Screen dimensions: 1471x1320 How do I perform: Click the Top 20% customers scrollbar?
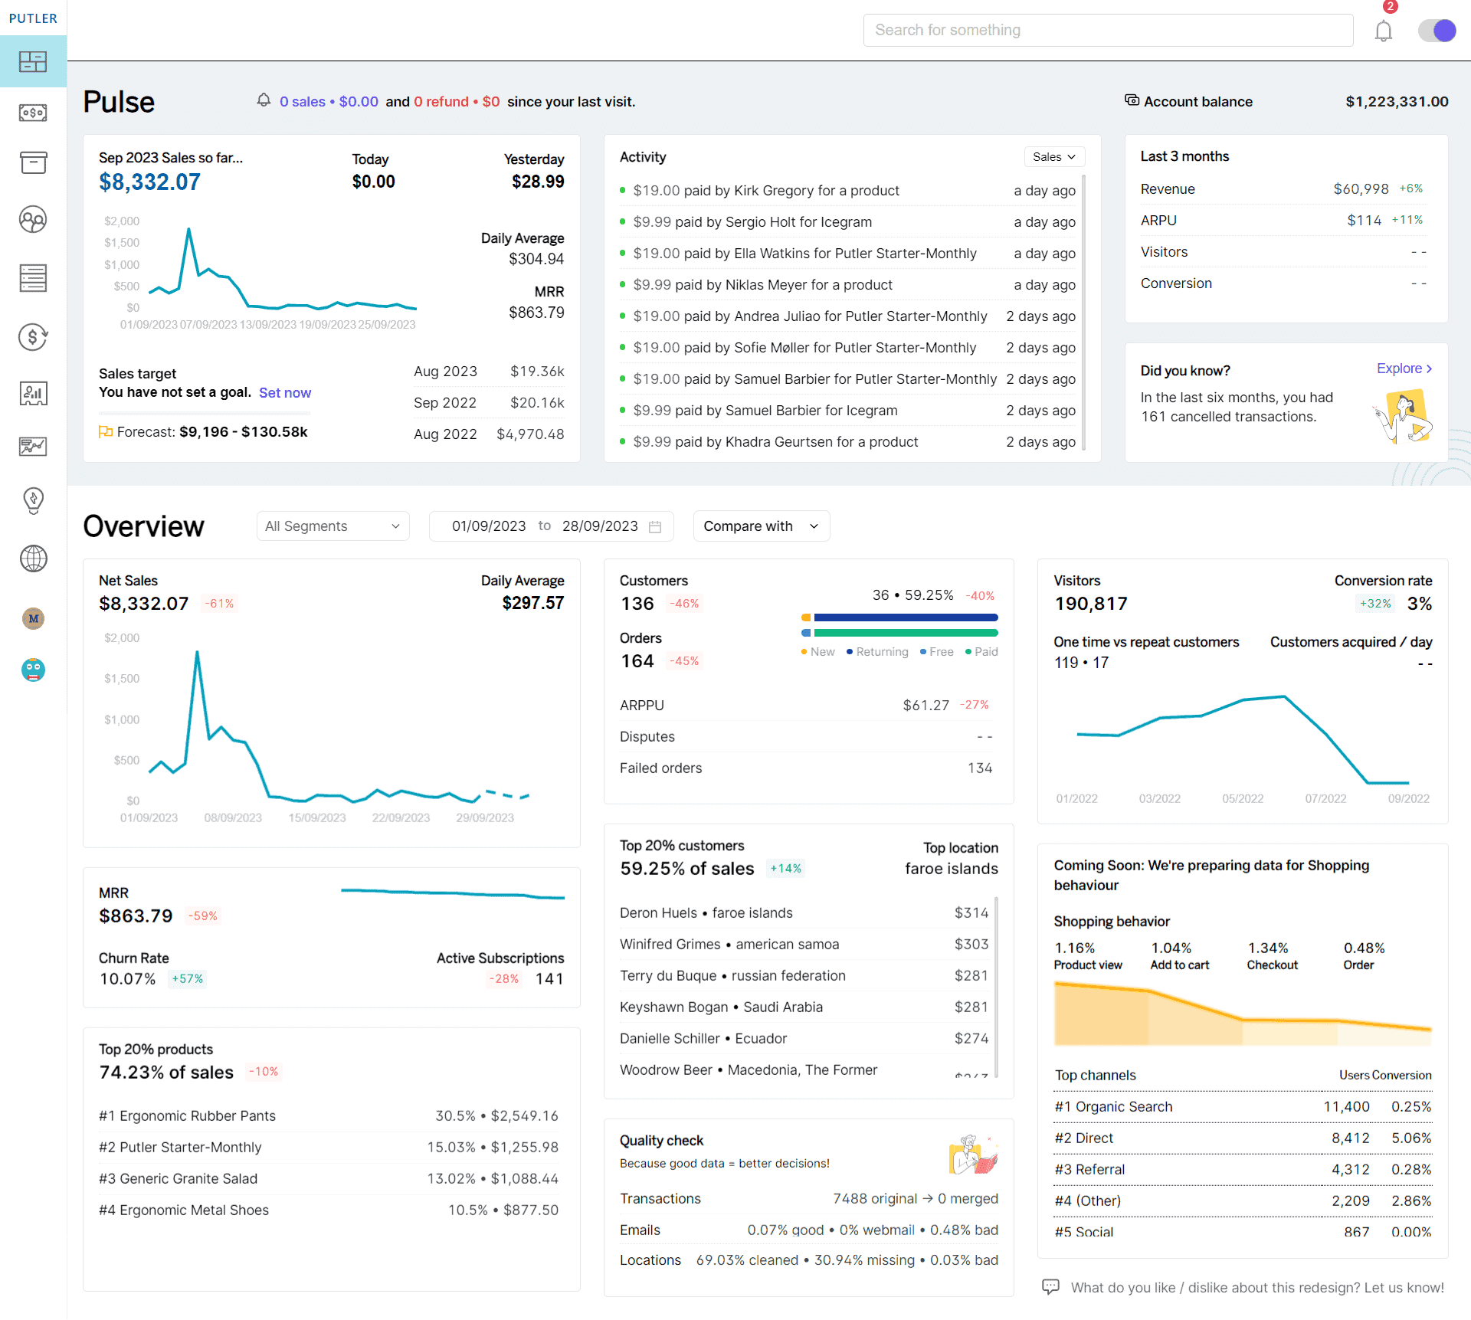[996, 987]
